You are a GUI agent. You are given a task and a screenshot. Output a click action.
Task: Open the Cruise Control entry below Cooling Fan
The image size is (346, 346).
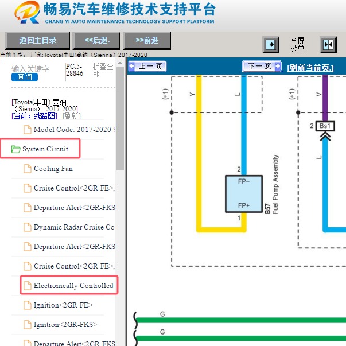tap(75, 188)
